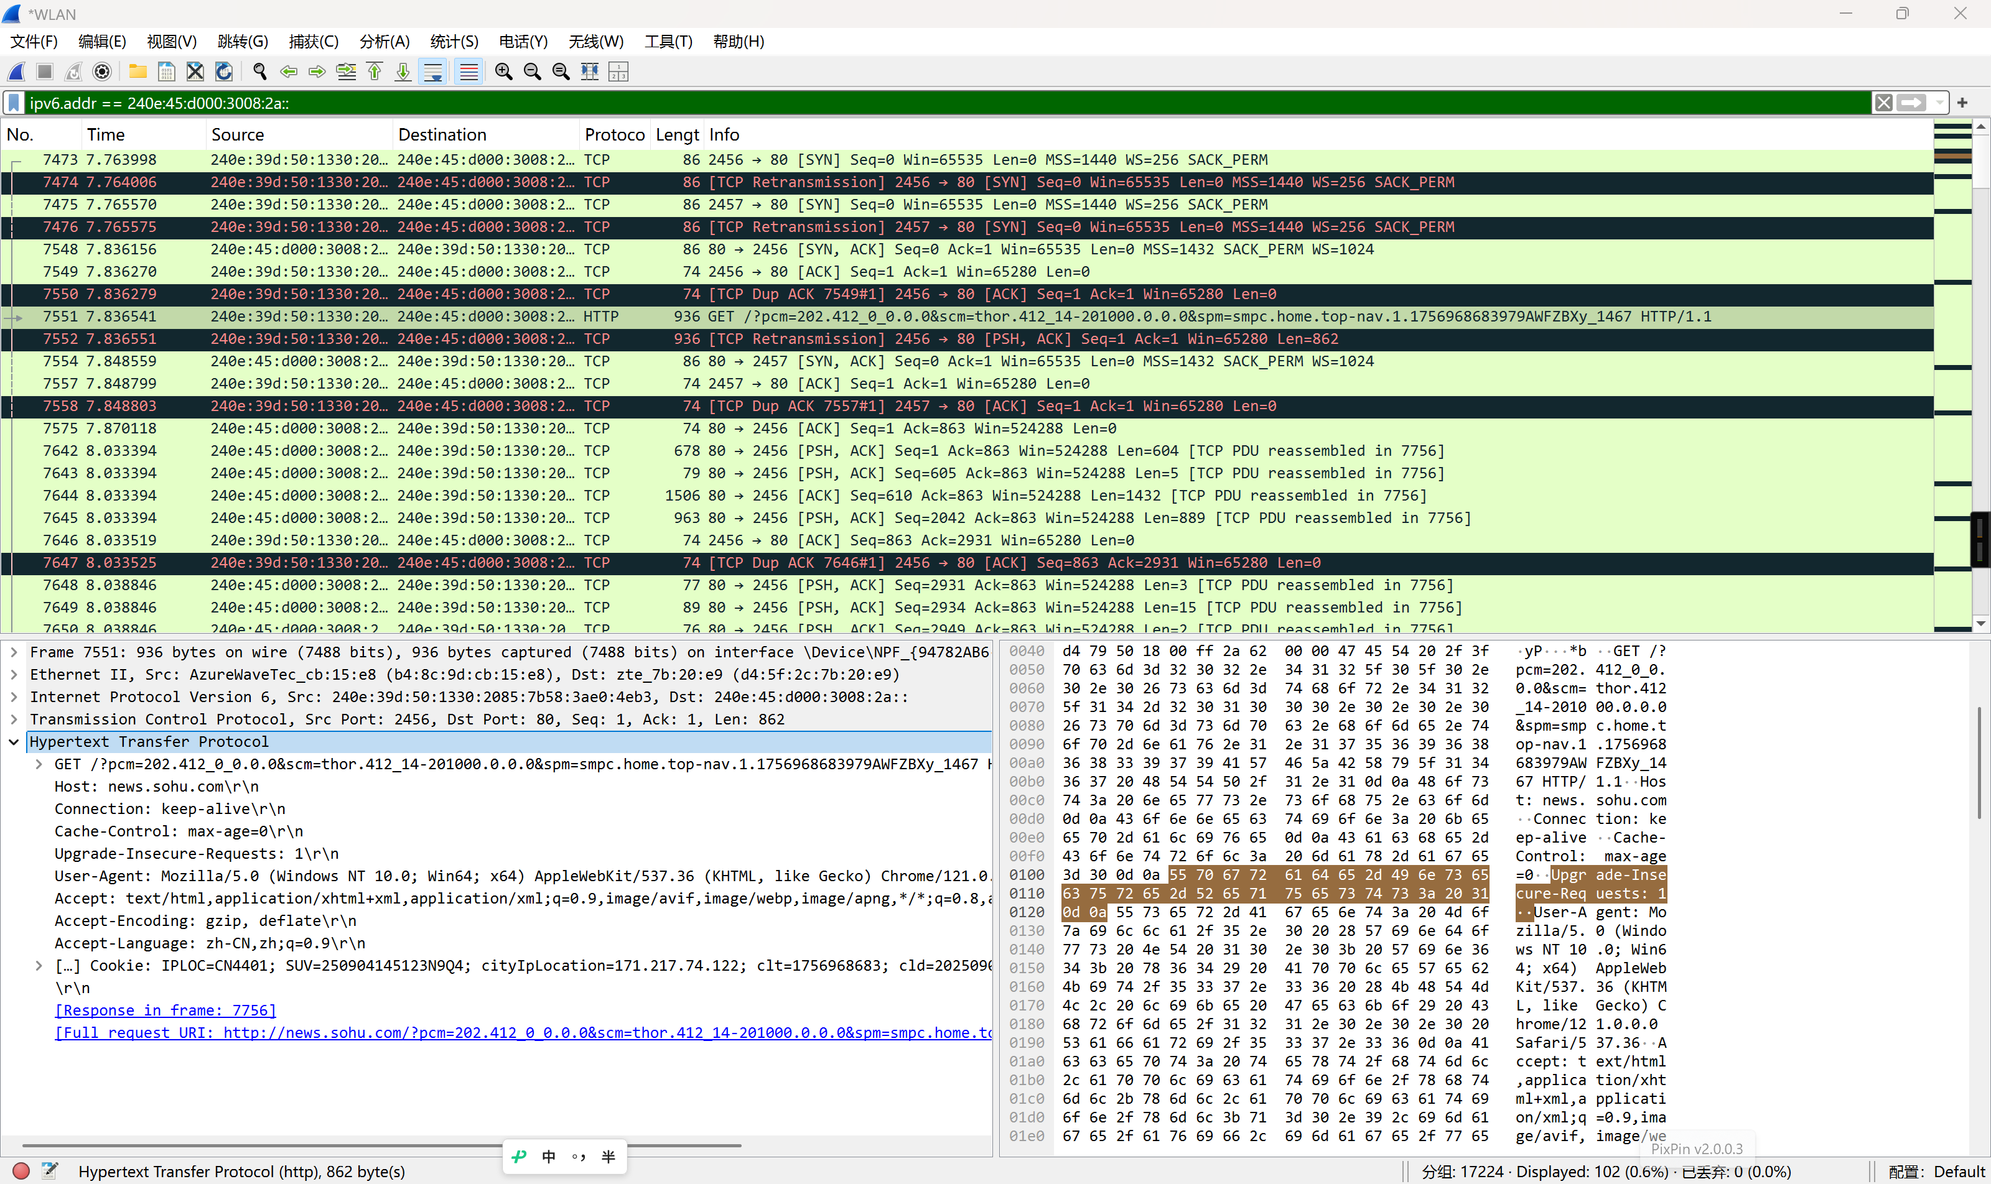This screenshot has height=1184, width=1991.
Task: Open the Full request URI link
Action: tap(523, 1032)
